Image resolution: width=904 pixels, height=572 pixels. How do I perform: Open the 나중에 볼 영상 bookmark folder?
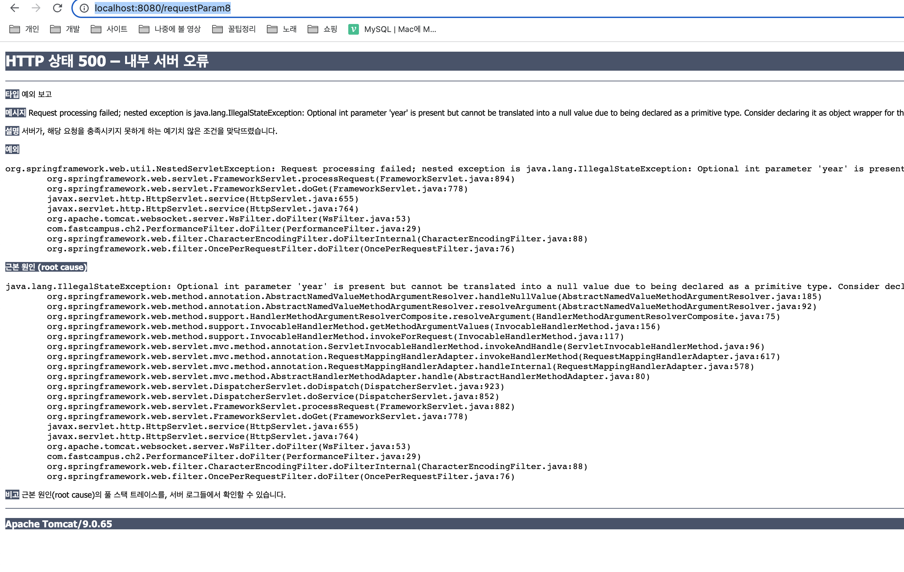(170, 29)
